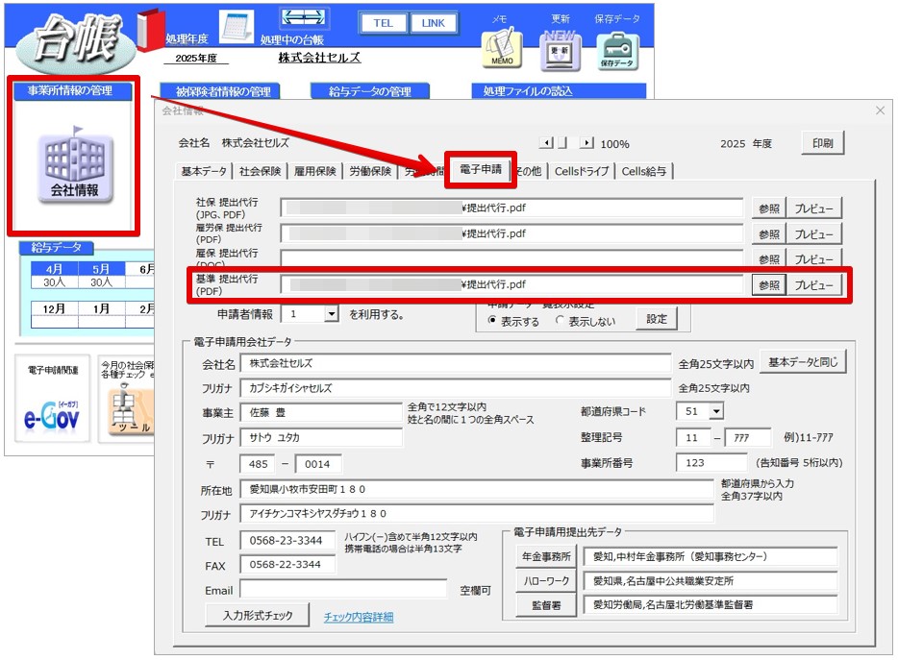Select the 表示しない radio button
The height and width of the screenshot is (660, 898).
pyautogui.click(x=560, y=321)
